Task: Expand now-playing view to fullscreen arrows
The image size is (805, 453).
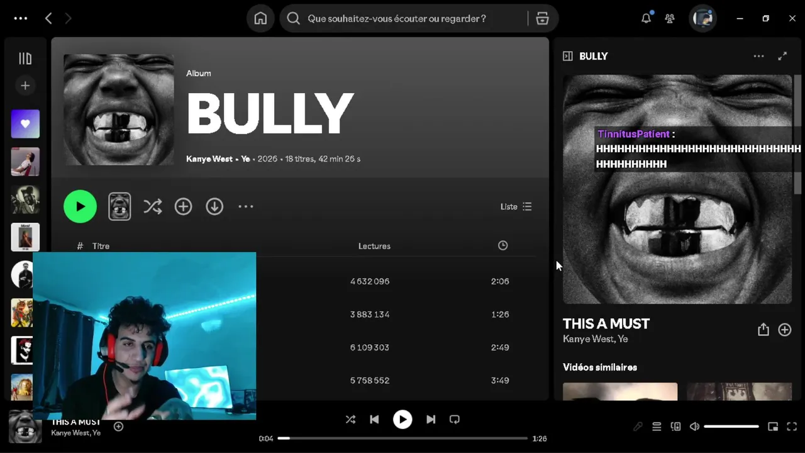Action: 782,56
